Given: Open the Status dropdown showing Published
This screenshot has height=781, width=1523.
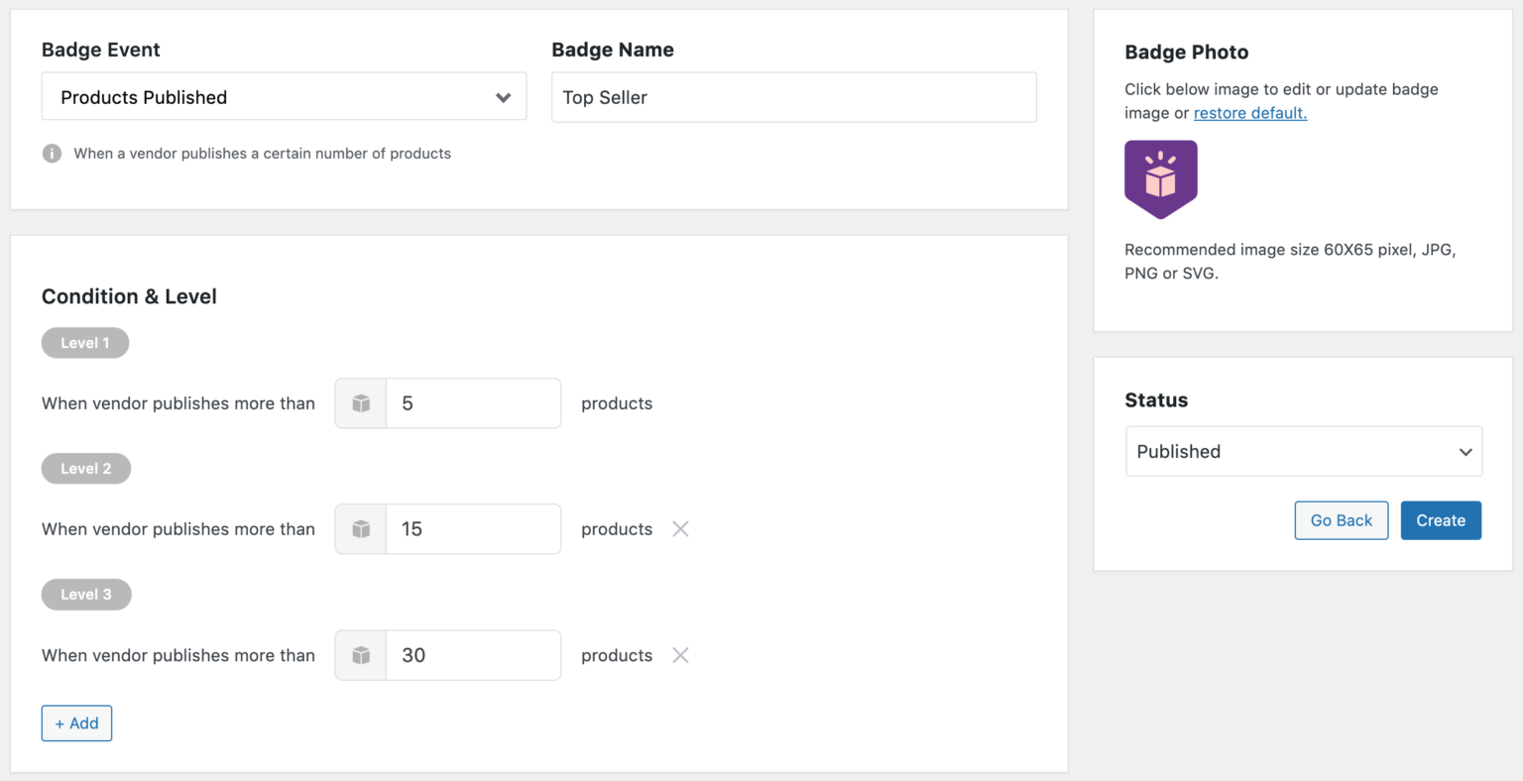Looking at the screenshot, I should [1303, 451].
